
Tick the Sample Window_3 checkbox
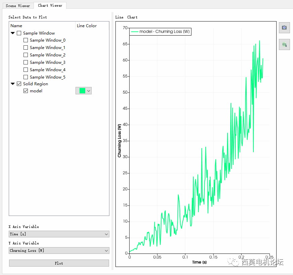click(x=26, y=62)
